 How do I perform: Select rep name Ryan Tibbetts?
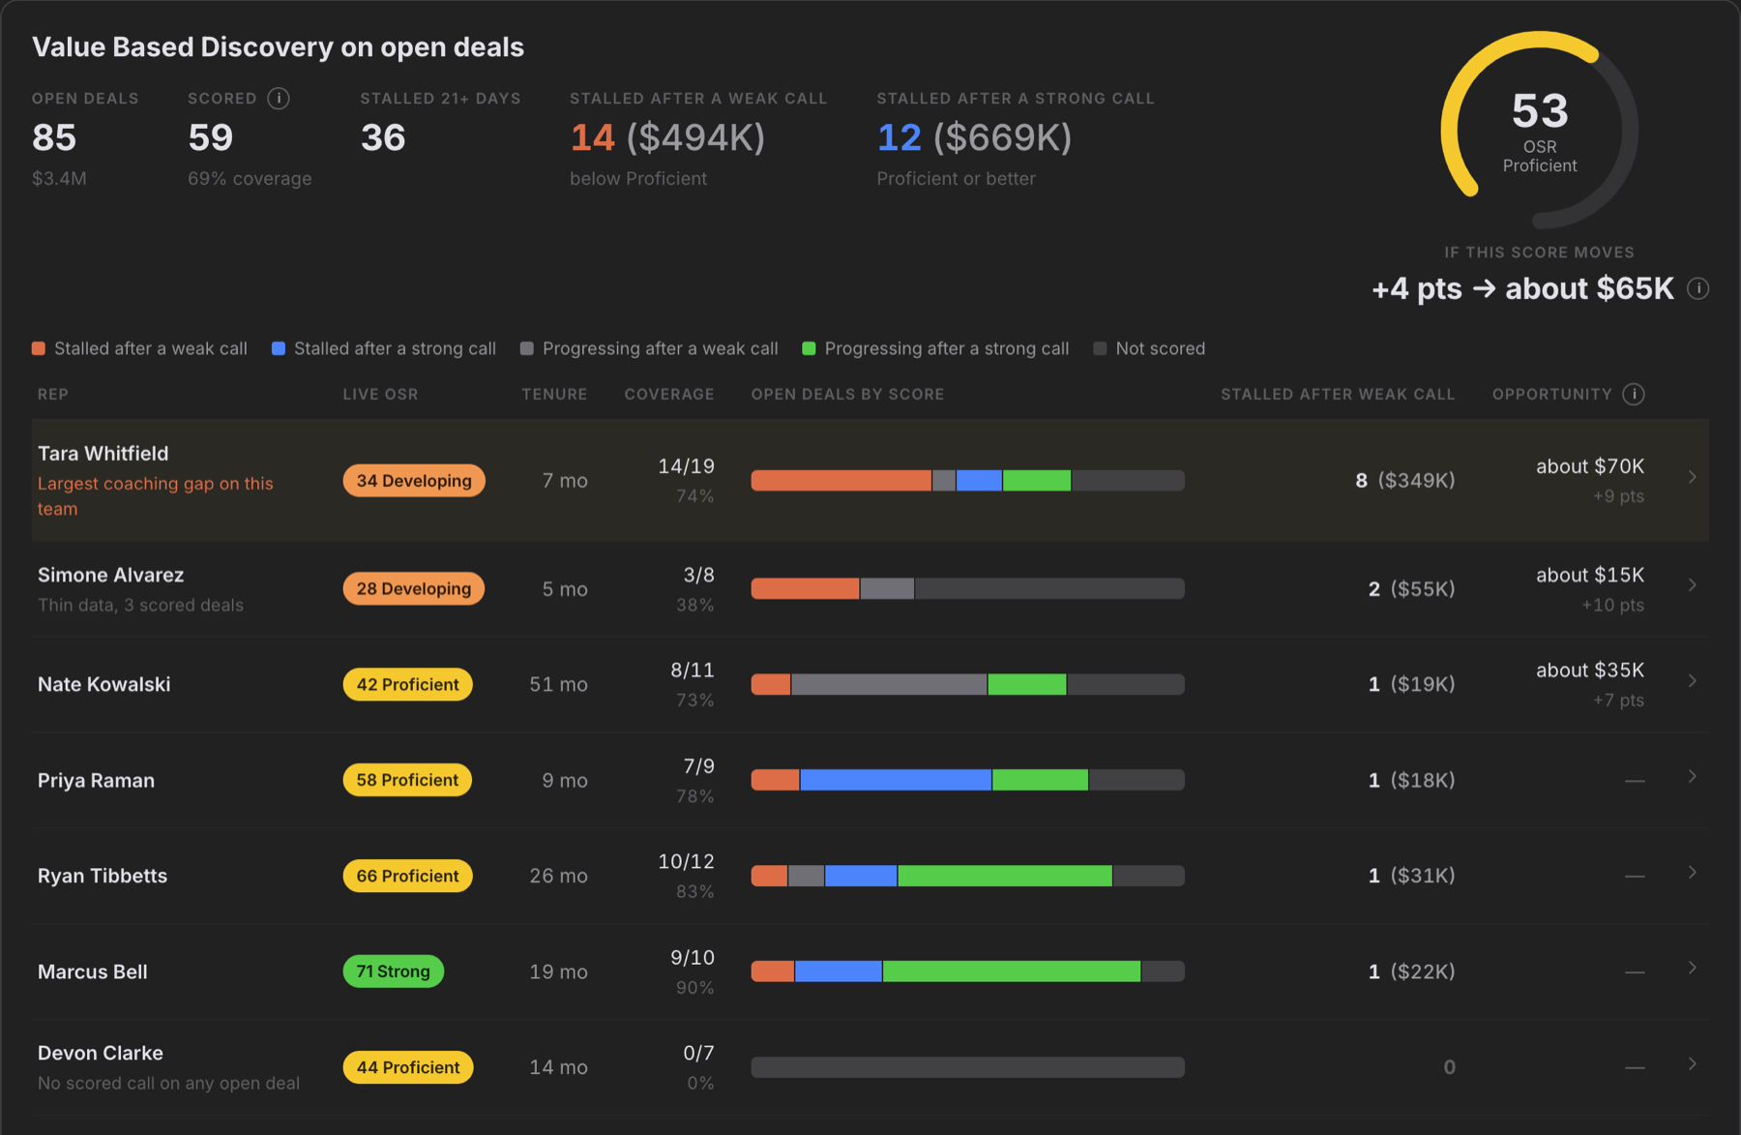point(102,876)
